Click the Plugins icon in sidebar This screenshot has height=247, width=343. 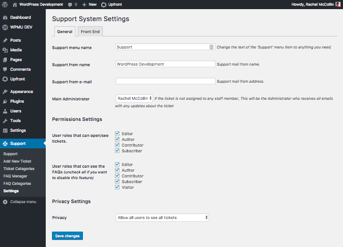[x=5, y=102]
